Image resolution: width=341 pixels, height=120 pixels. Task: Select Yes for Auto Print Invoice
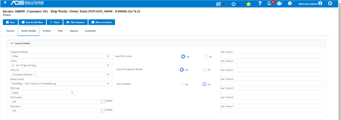(183, 57)
